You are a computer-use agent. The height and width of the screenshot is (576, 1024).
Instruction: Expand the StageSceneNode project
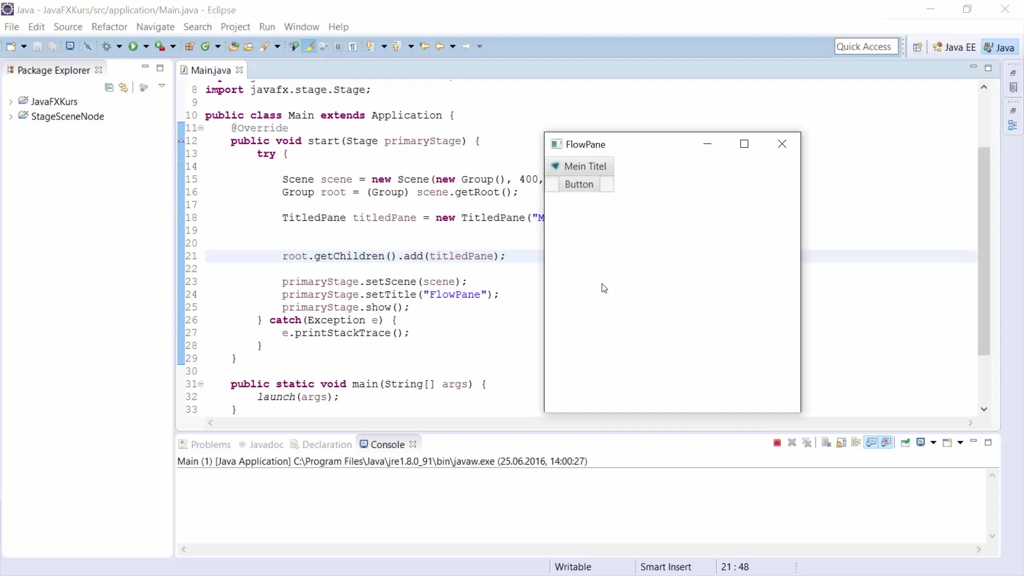coord(11,117)
